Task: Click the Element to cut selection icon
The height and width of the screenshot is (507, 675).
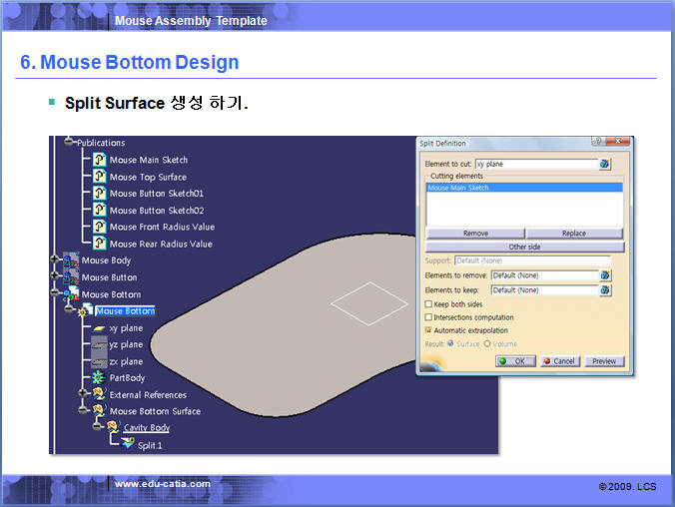Action: tap(604, 164)
